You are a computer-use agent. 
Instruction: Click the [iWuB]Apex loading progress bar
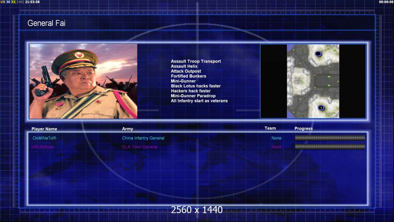pos(330,147)
